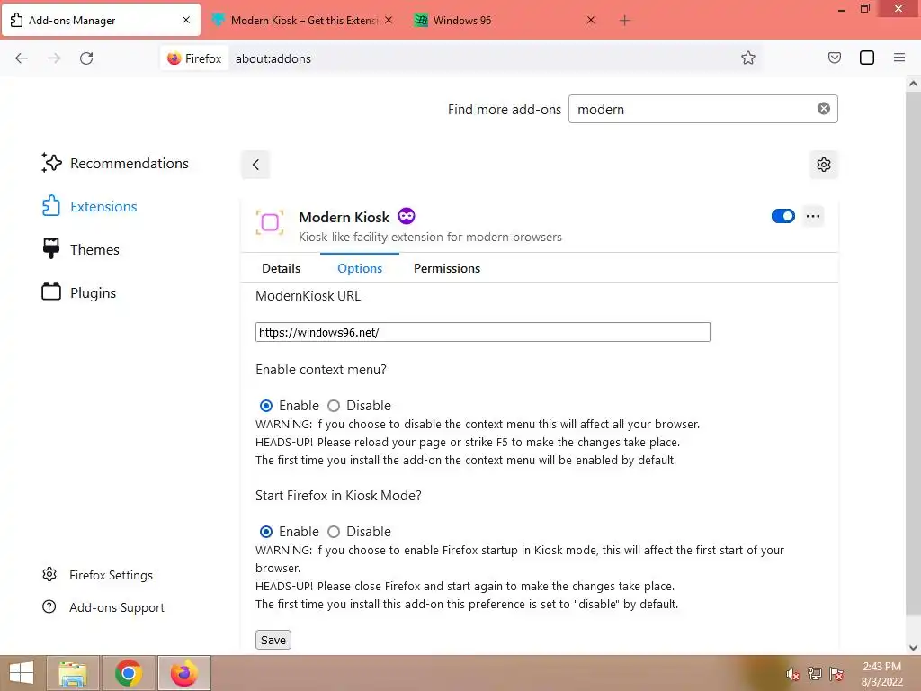Bookmark this page with the star icon

tap(747, 58)
